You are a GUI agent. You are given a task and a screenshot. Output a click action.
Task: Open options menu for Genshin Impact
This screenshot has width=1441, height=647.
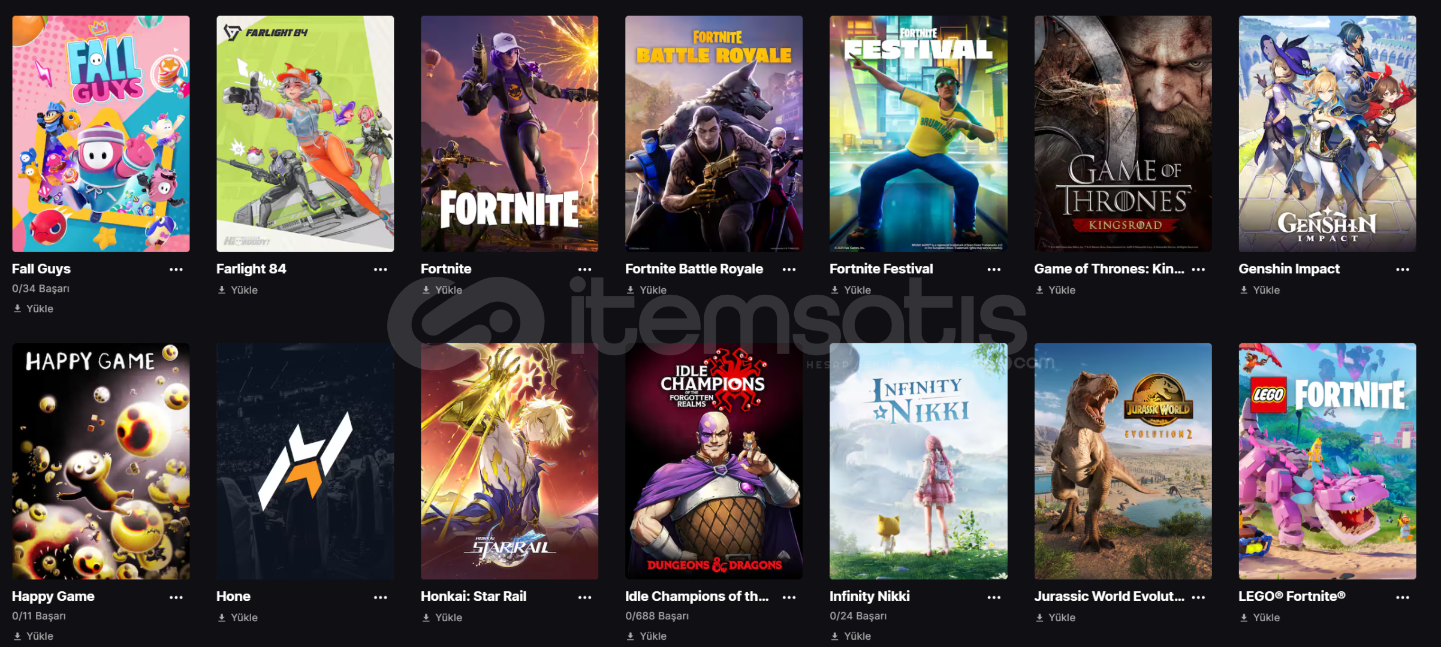(1403, 270)
